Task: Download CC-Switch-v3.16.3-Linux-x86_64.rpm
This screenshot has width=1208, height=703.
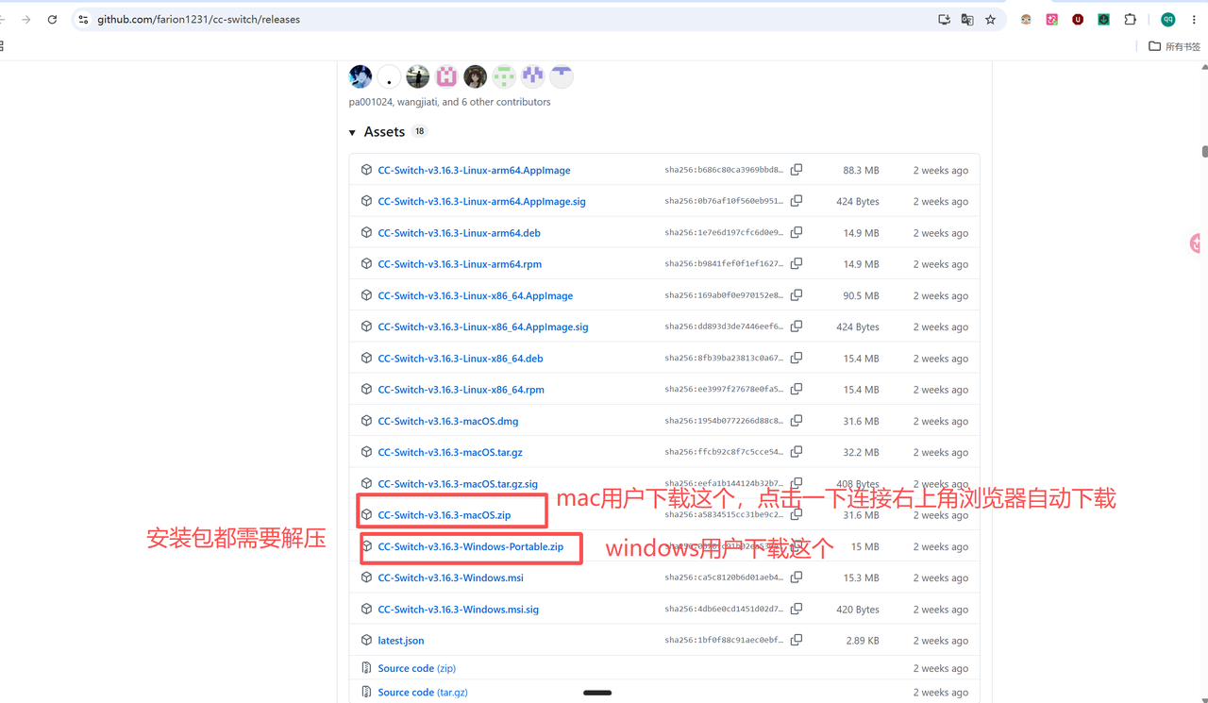Action: click(x=461, y=389)
